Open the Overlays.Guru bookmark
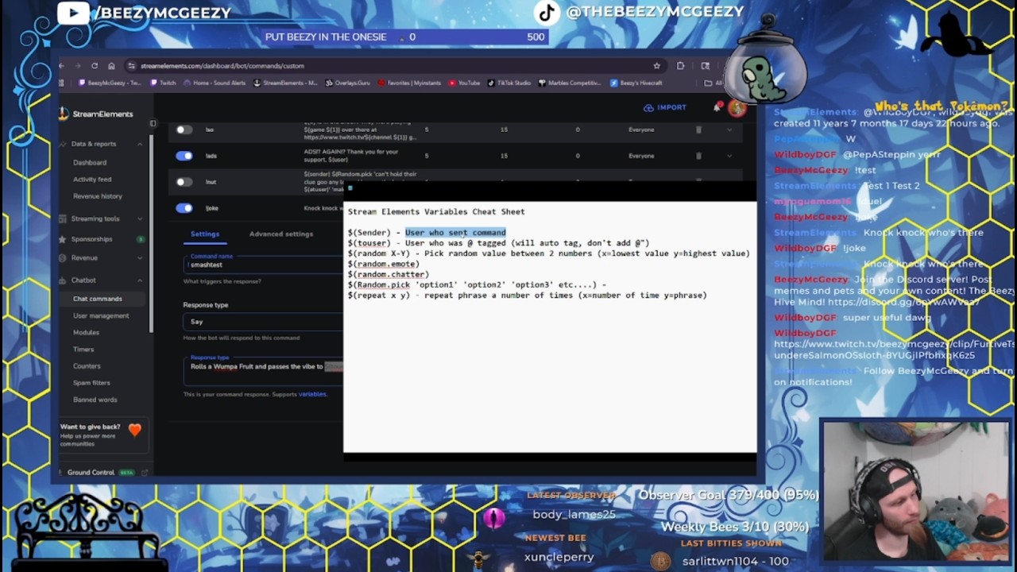This screenshot has height=572, width=1017. pyautogui.click(x=346, y=83)
